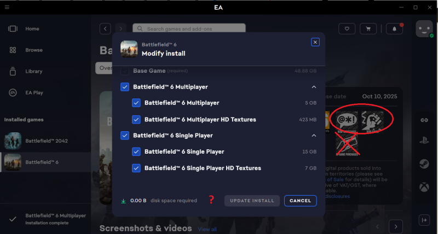Focus the Search games and add-ons field

pos(189,29)
